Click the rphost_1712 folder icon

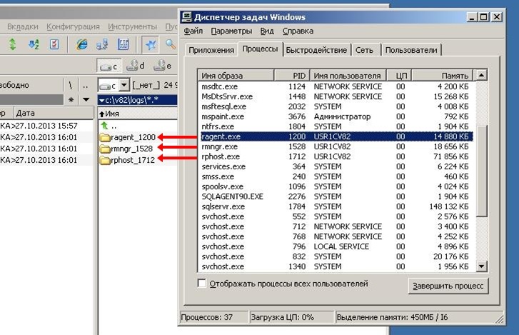105,160
